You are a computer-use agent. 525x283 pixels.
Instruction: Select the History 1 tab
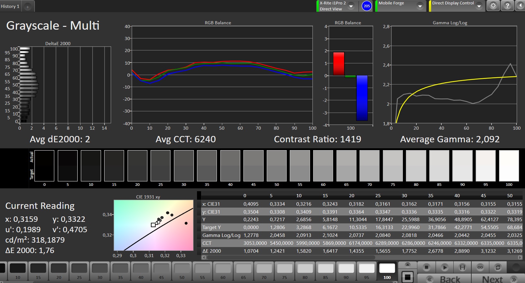[10, 6]
